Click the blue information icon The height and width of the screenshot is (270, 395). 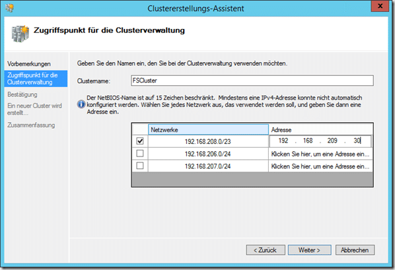[81, 104]
